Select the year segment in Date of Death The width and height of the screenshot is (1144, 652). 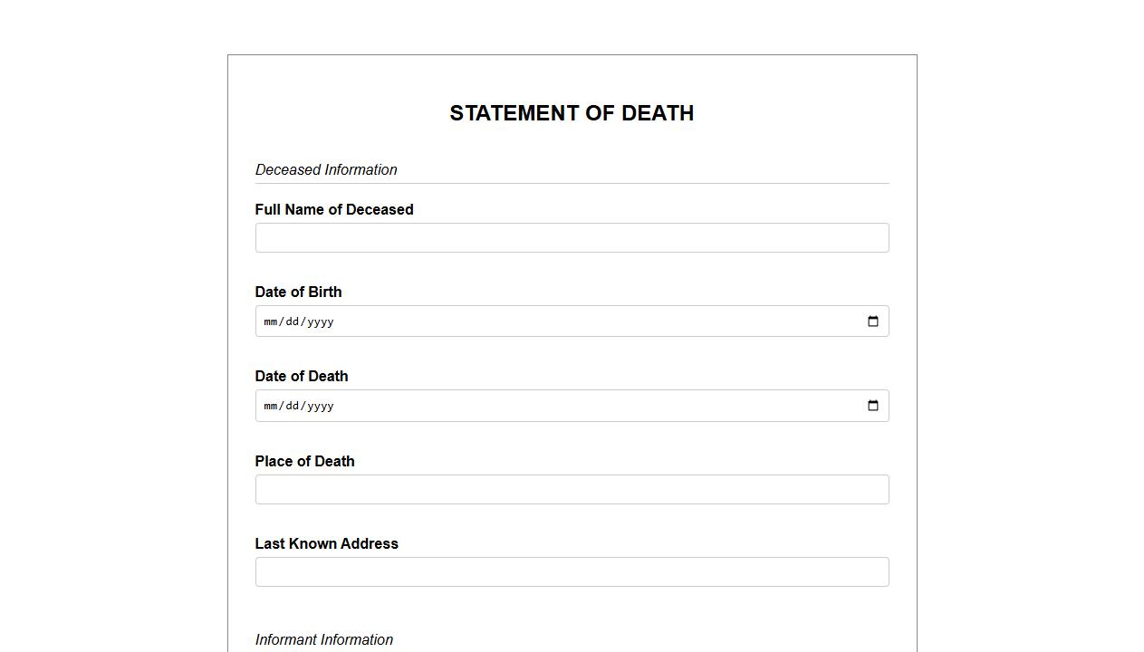point(320,406)
